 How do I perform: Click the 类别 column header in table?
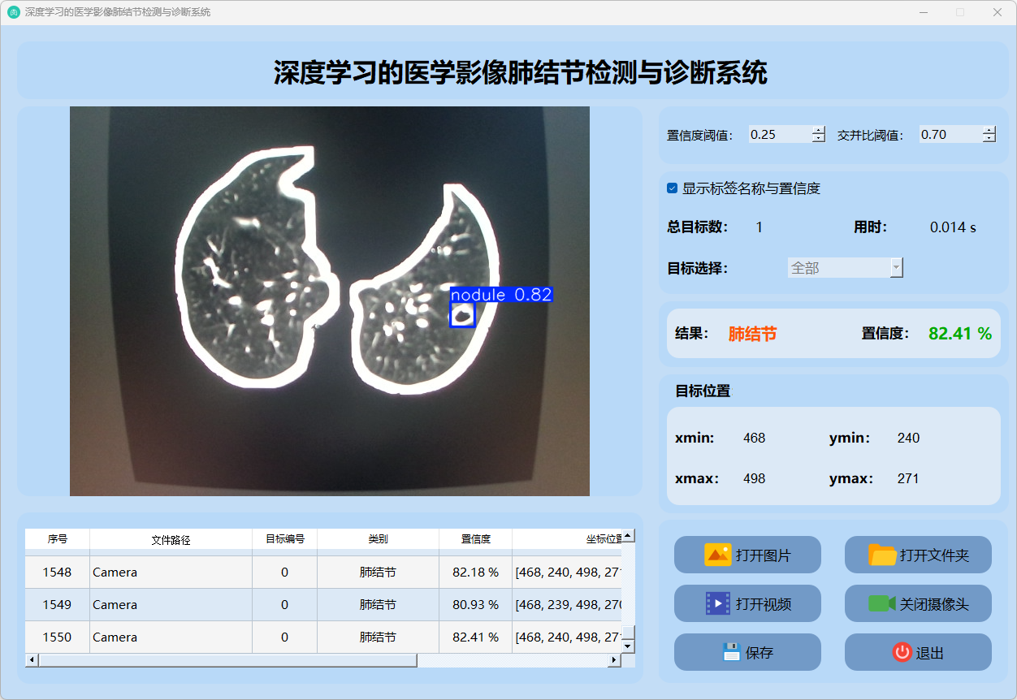coord(378,539)
